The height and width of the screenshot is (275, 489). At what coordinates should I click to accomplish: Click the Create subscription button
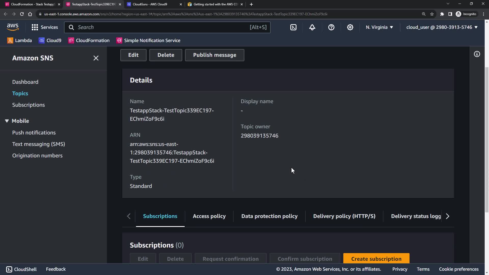[376, 259]
